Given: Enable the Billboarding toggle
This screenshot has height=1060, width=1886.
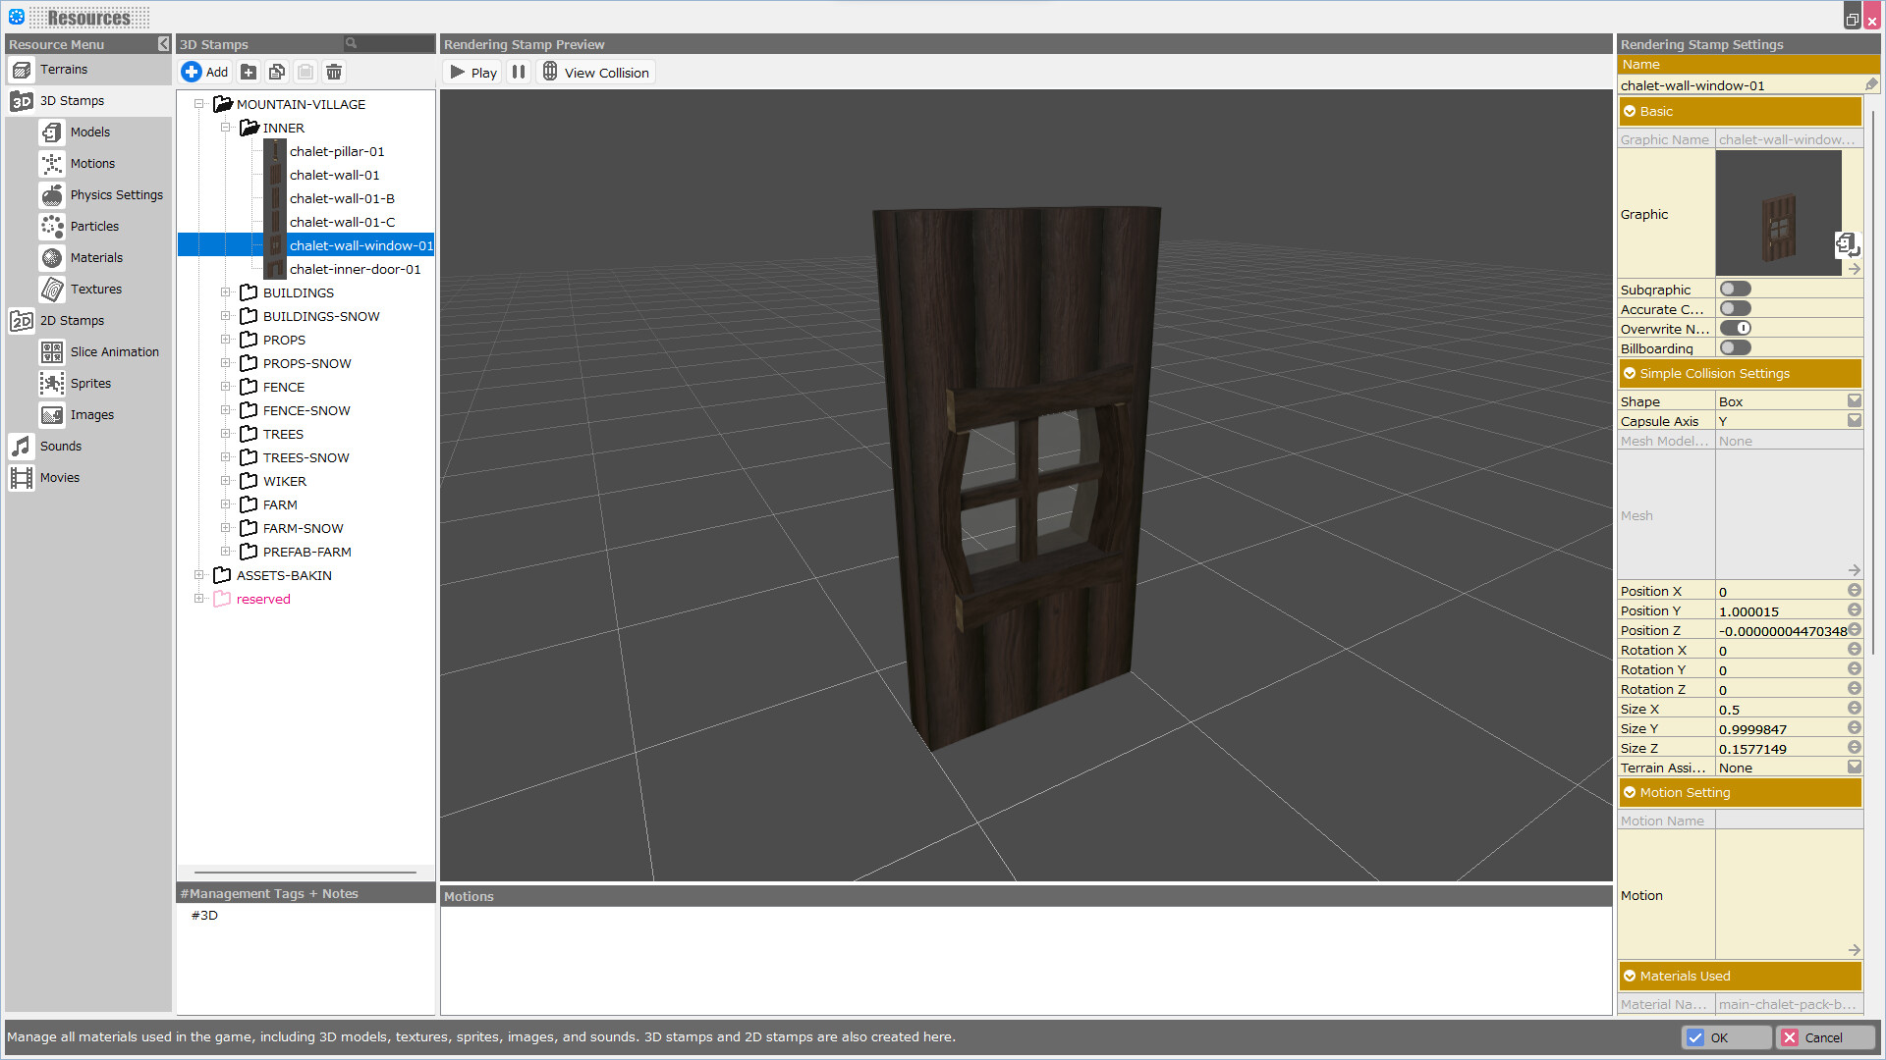Looking at the screenshot, I should click(1735, 347).
